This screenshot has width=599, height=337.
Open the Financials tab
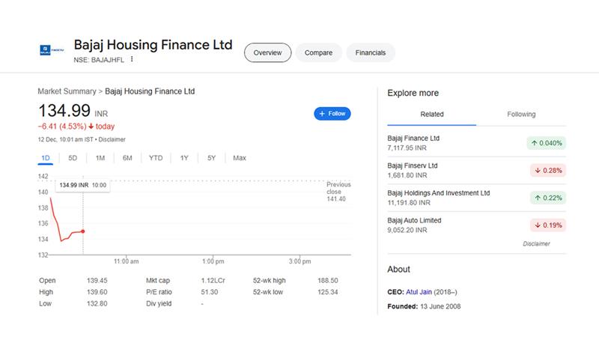pos(370,52)
